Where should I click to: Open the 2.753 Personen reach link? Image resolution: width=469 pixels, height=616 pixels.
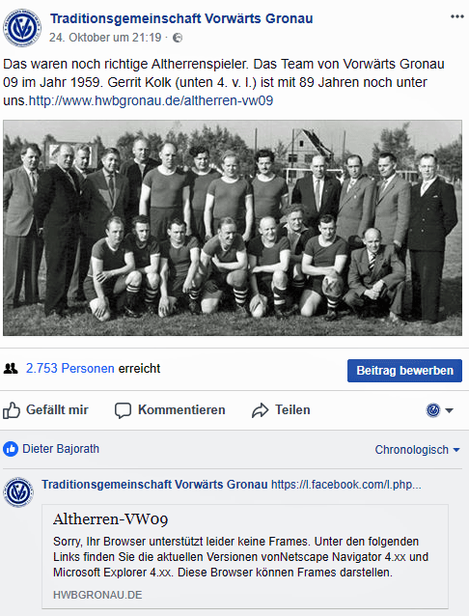(69, 369)
